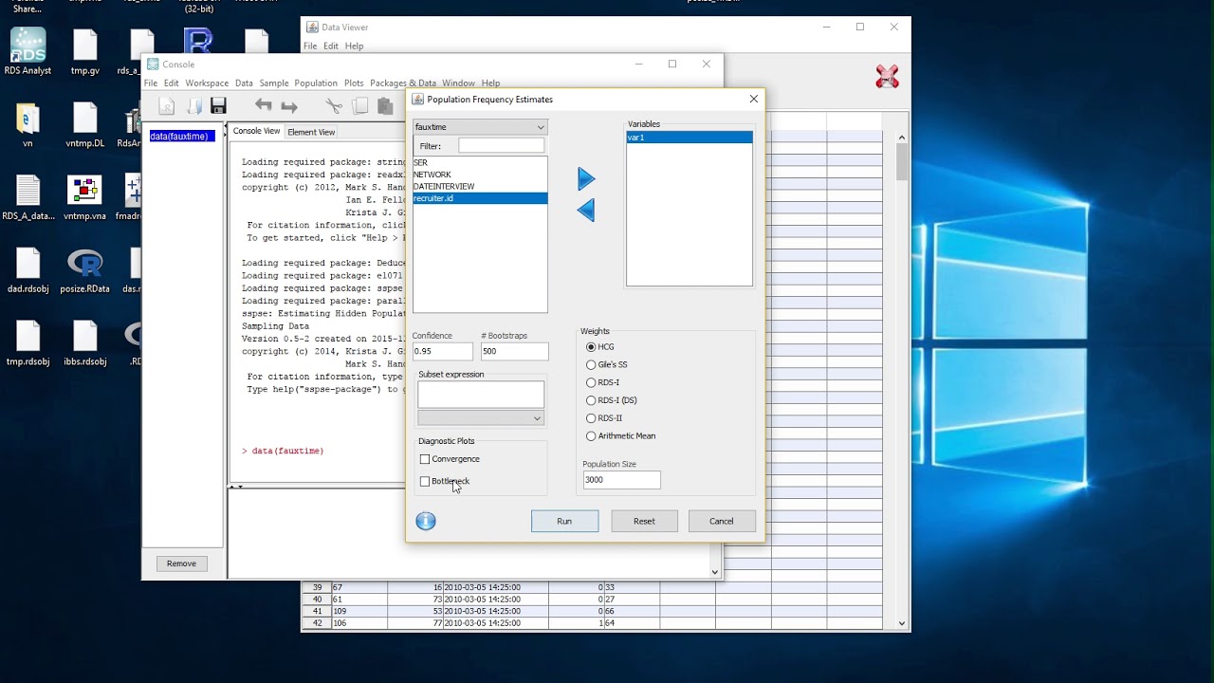The image size is (1214, 683).
Task: Select NETWORK in the variable list
Action: point(480,175)
